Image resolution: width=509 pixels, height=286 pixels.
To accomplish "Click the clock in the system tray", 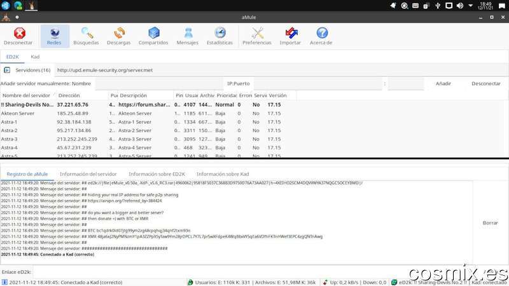I will pyautogui.click(x=485, y=6).
